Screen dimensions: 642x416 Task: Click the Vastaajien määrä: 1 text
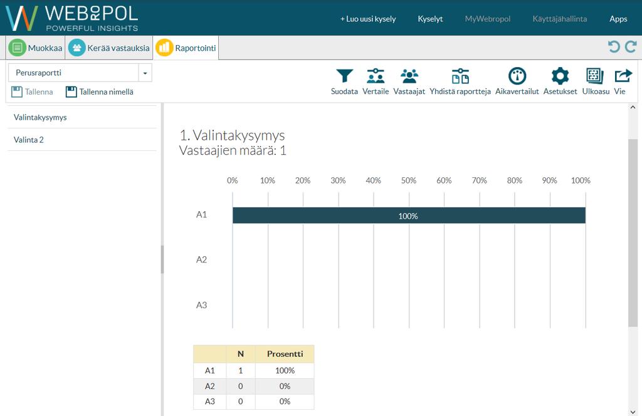[233, 150]
